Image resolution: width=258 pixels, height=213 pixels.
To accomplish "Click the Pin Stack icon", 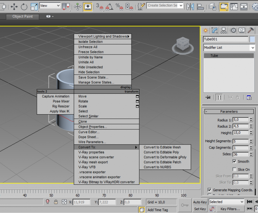I will point(208,97).
